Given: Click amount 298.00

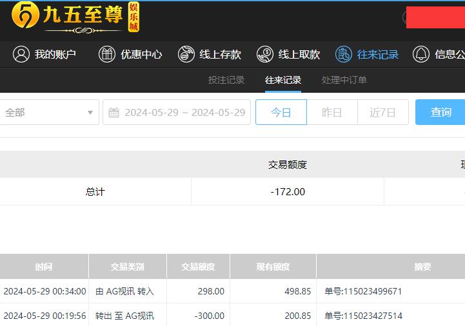Looking at the screenshot, I should (211, 291).
